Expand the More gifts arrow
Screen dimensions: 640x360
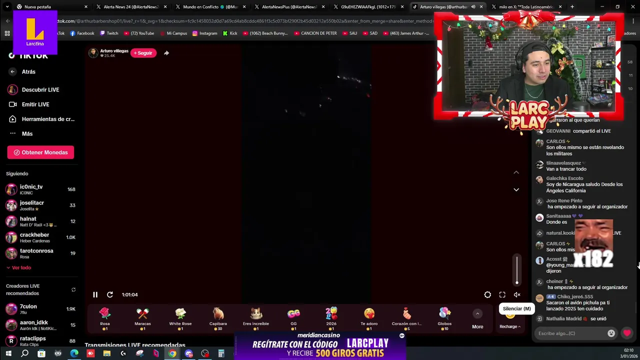click(x=477, y=314)
